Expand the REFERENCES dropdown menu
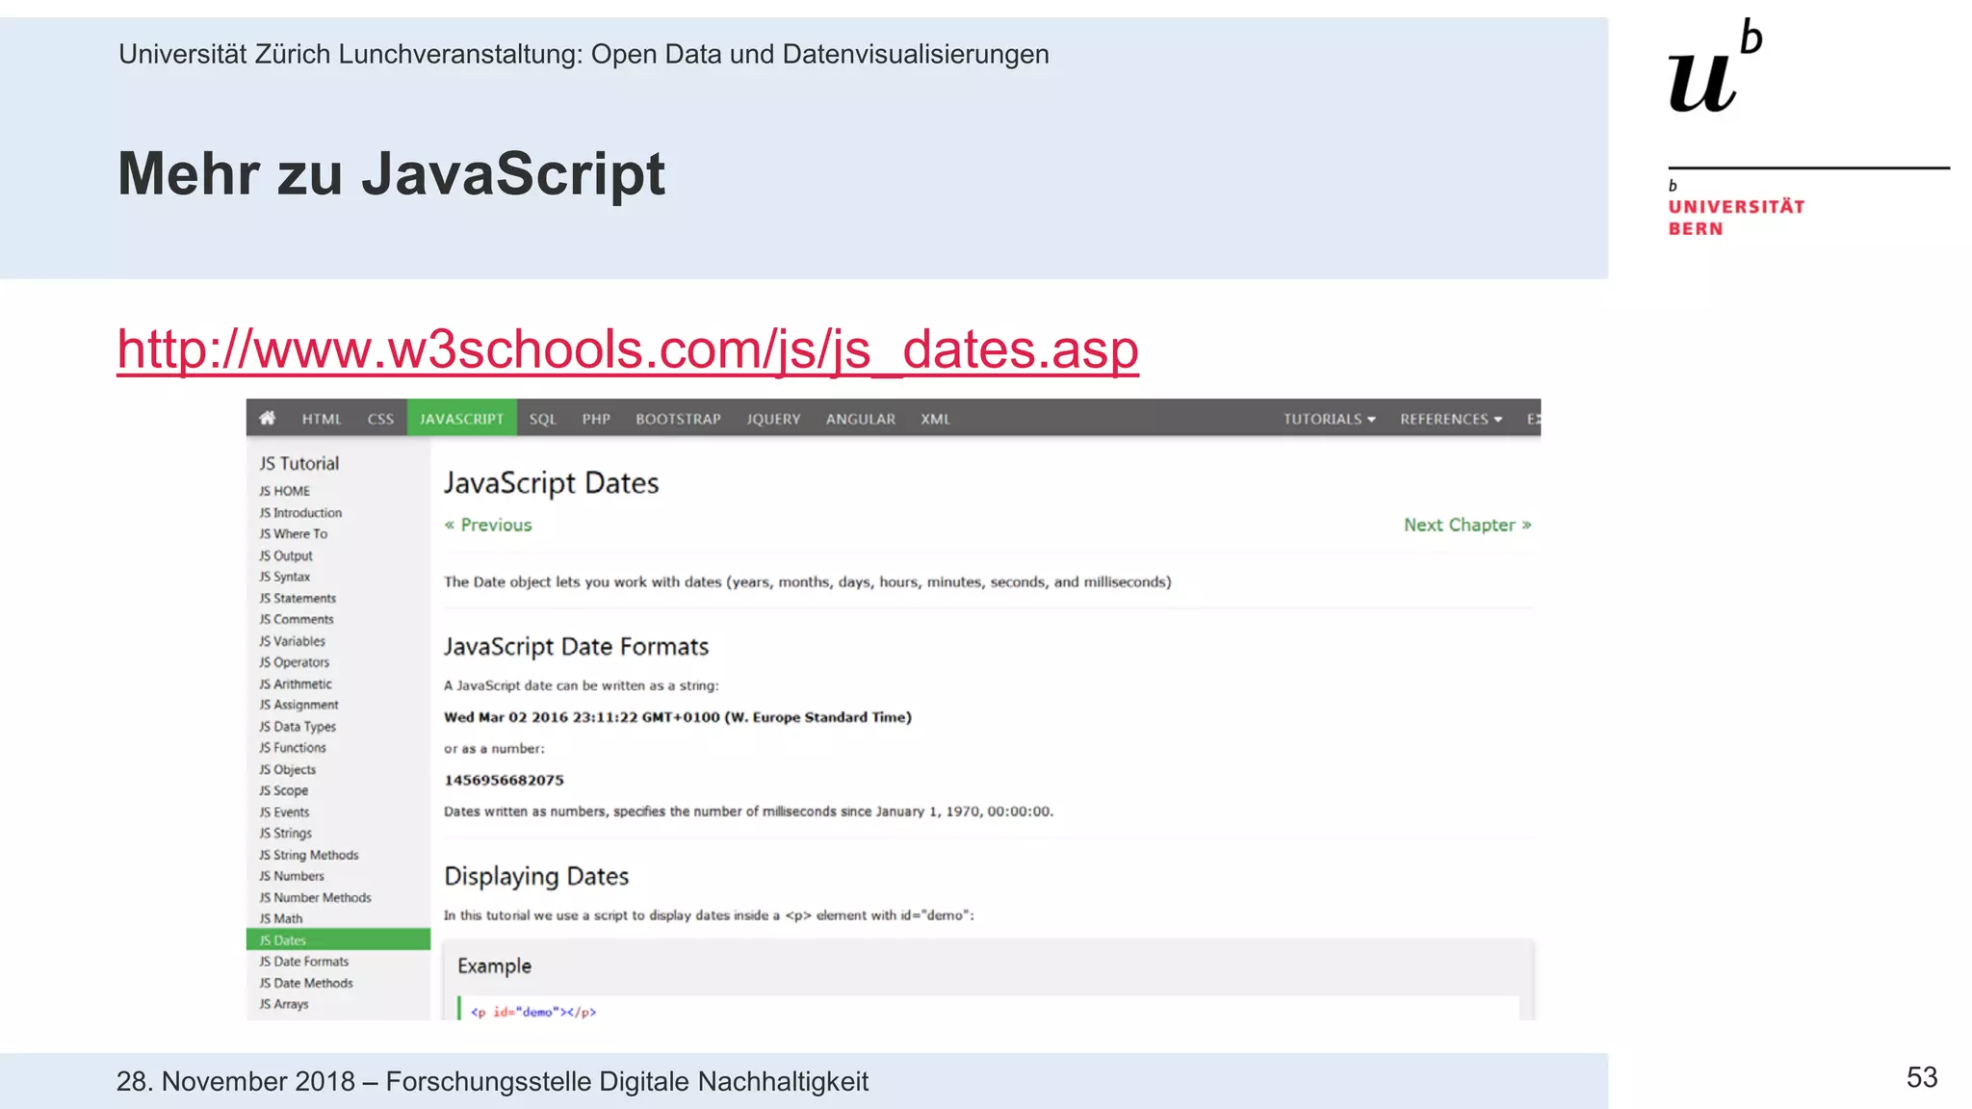This screenshot has height=1109, width=1972. coord(1451,419)
